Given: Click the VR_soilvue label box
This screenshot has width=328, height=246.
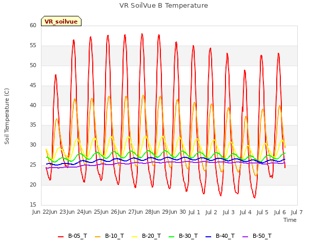Looking at the screenshot, I should (61, 21).
